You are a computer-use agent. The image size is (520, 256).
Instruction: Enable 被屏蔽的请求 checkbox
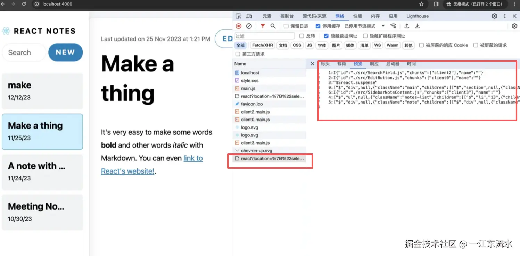click(476, 45)
